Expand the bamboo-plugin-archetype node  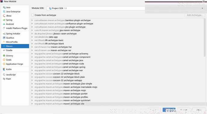pyautogui.click(x=32, y=20)
